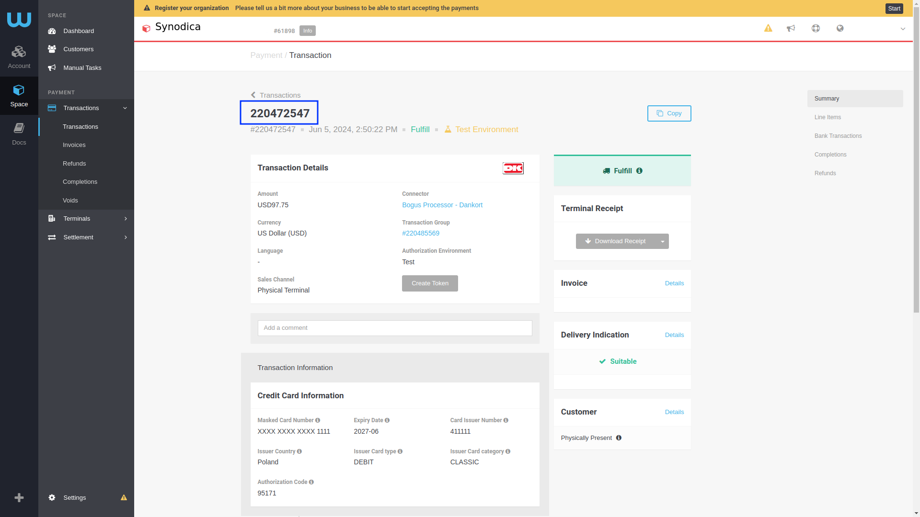Click the Dankort card brand logo

(x=513, y=168)
